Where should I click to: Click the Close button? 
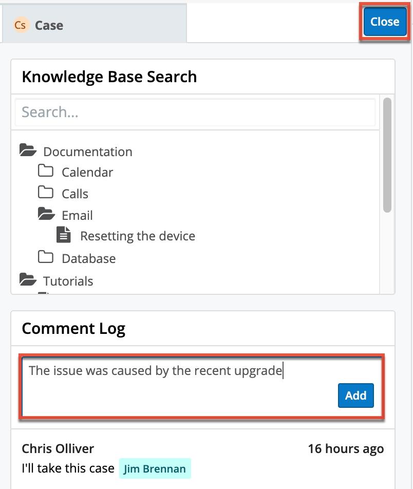(x=384, y=22)
